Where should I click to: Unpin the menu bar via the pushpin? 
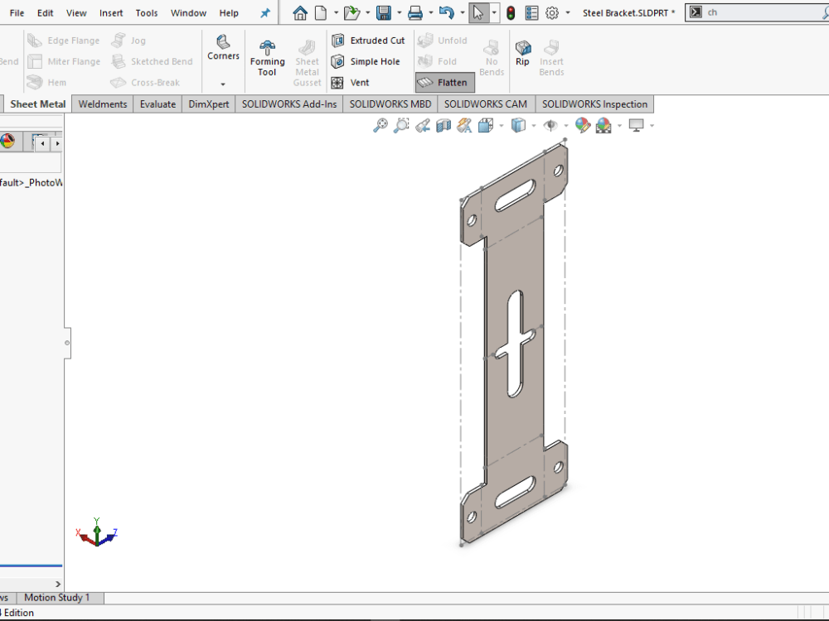(x=264, y=12)
